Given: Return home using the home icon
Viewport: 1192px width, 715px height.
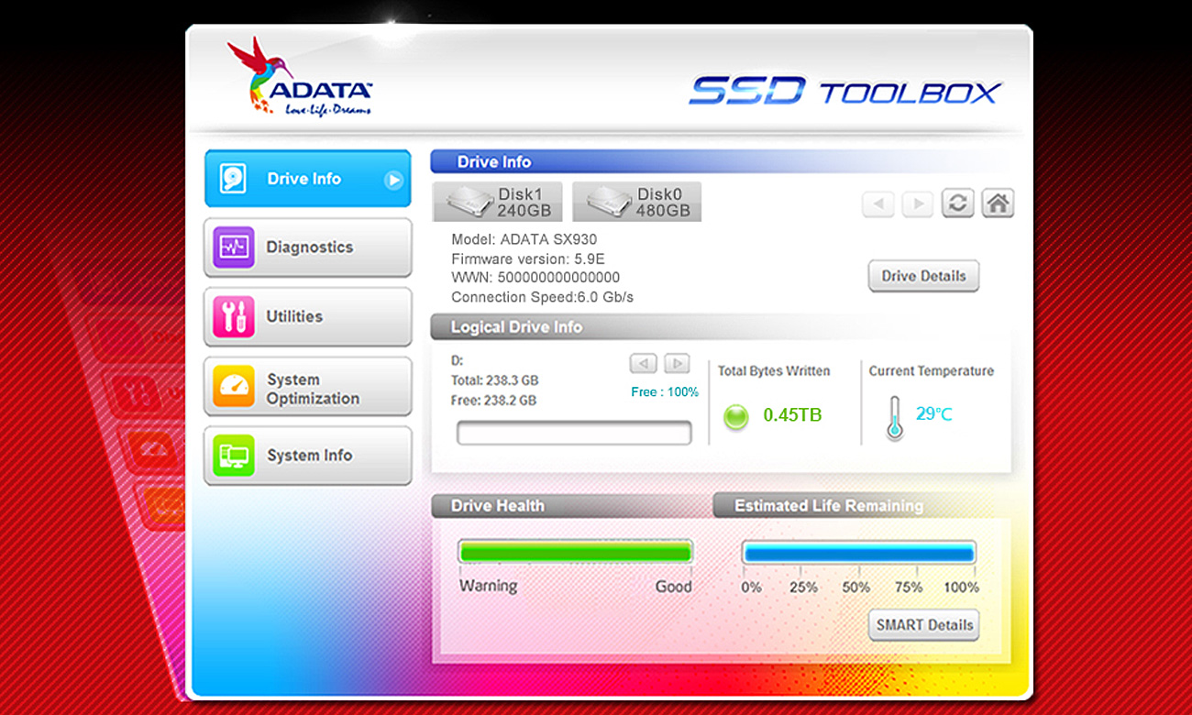Looking at the screenshot, I should pyautogui.click(x=998, y=203).
